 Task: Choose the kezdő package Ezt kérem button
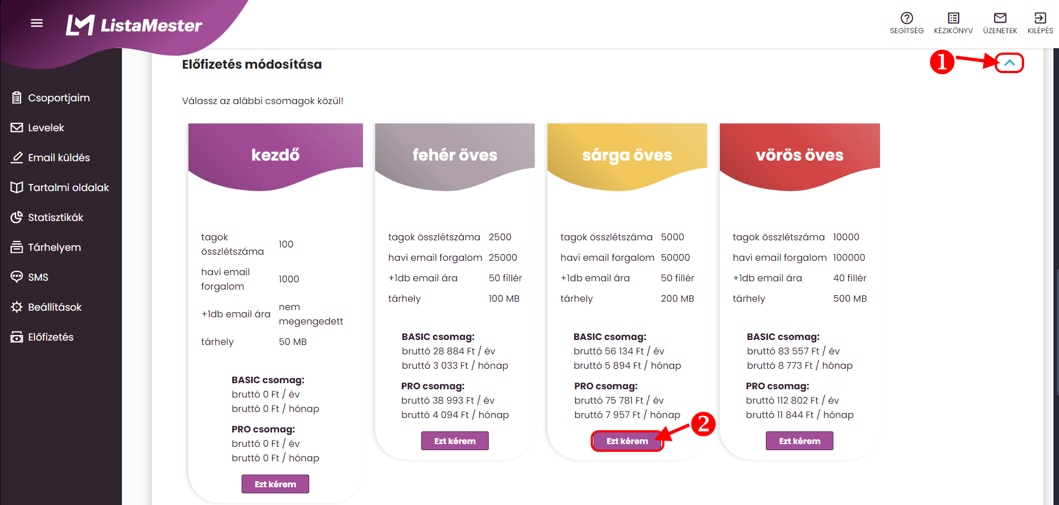point(275,484)
